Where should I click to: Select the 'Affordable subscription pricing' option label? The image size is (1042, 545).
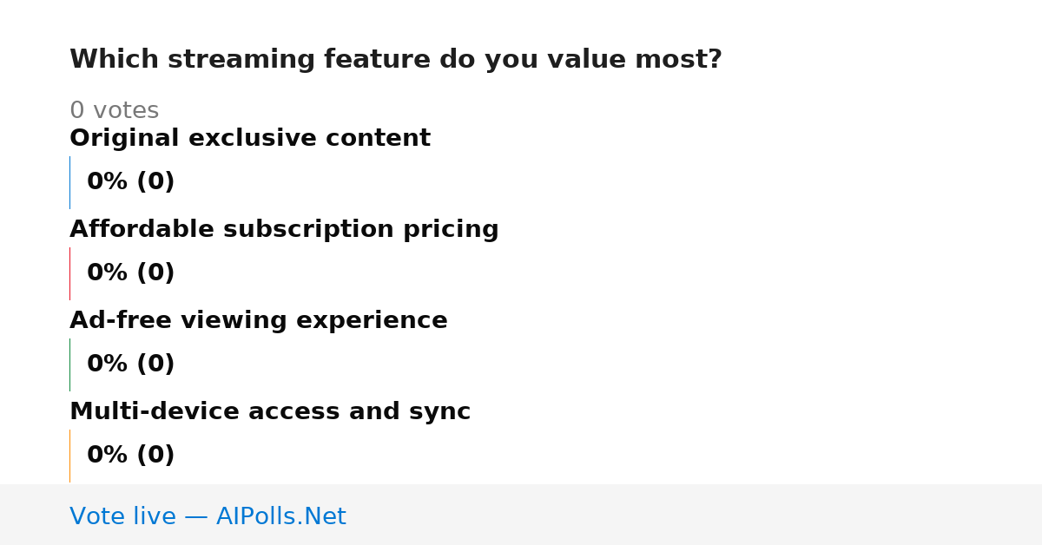284,230
